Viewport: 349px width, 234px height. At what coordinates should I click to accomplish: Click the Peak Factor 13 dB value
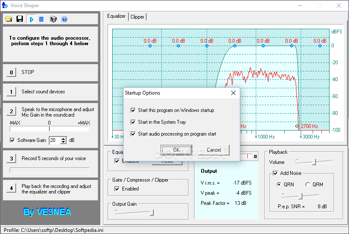coord(241,203)
